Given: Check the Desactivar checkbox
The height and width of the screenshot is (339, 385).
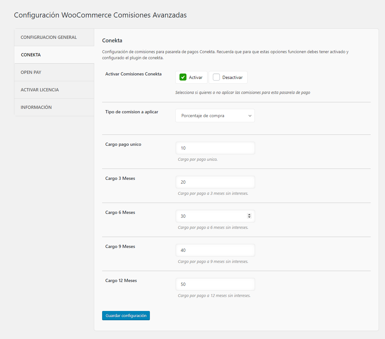Looking at the screenshot, I should (216, 77).
